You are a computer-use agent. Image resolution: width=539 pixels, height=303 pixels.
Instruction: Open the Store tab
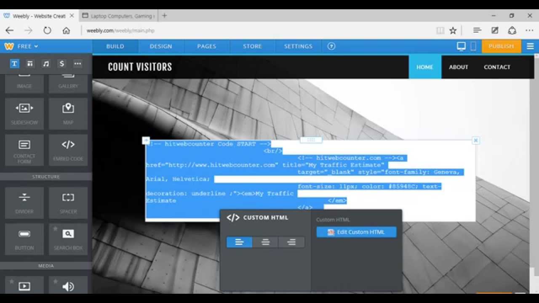click(x=252, y=46)
